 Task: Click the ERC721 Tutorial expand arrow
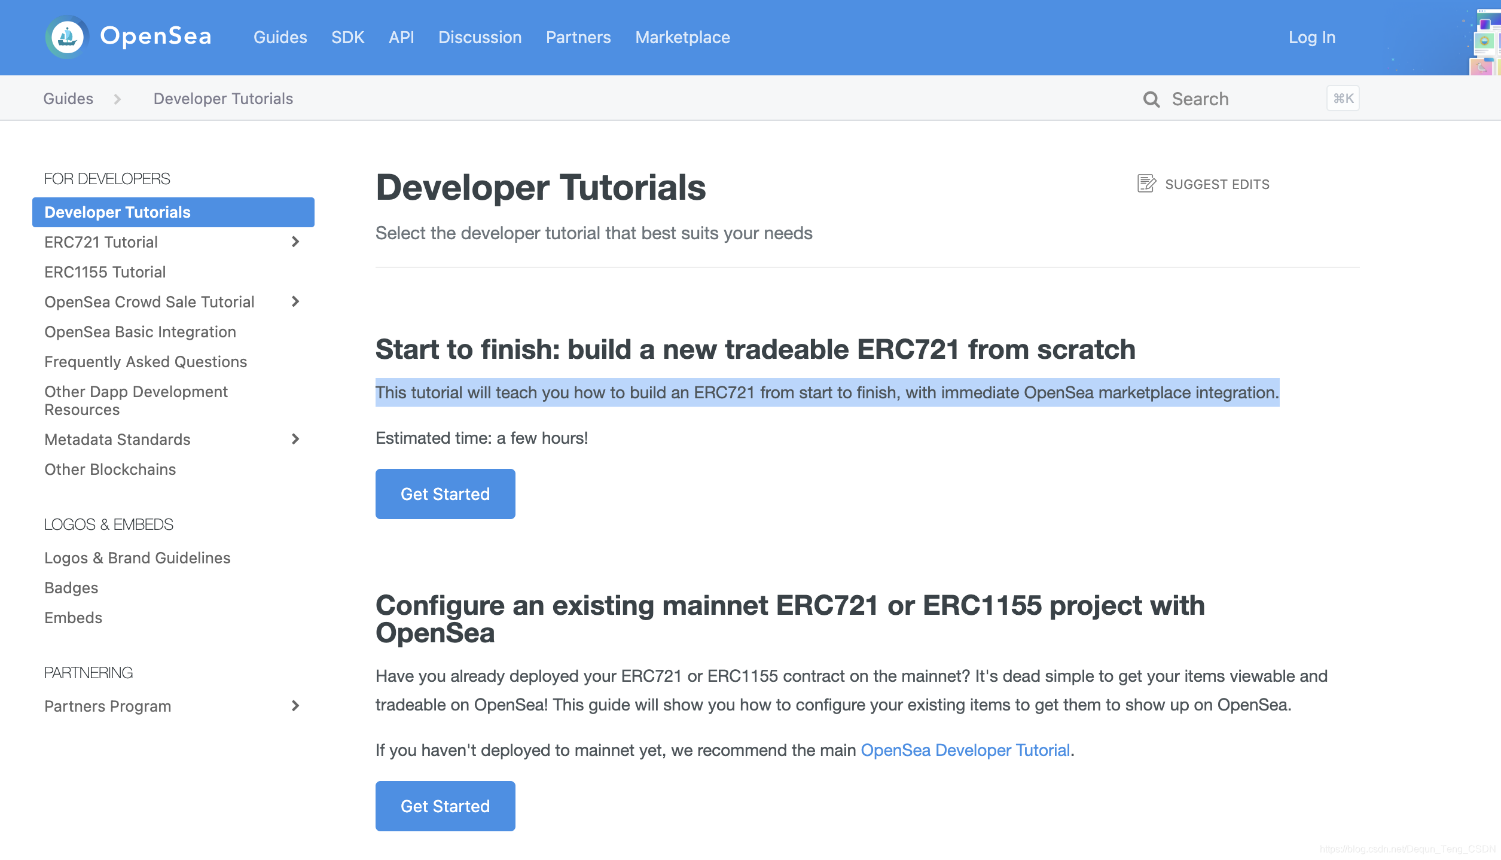pos(296,241)
